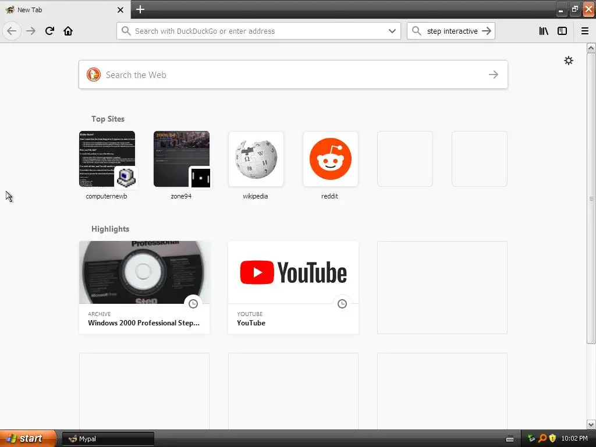Focus the 'step interactive' search box
This screenshot has height=447, width=596.
coord(451,31)
